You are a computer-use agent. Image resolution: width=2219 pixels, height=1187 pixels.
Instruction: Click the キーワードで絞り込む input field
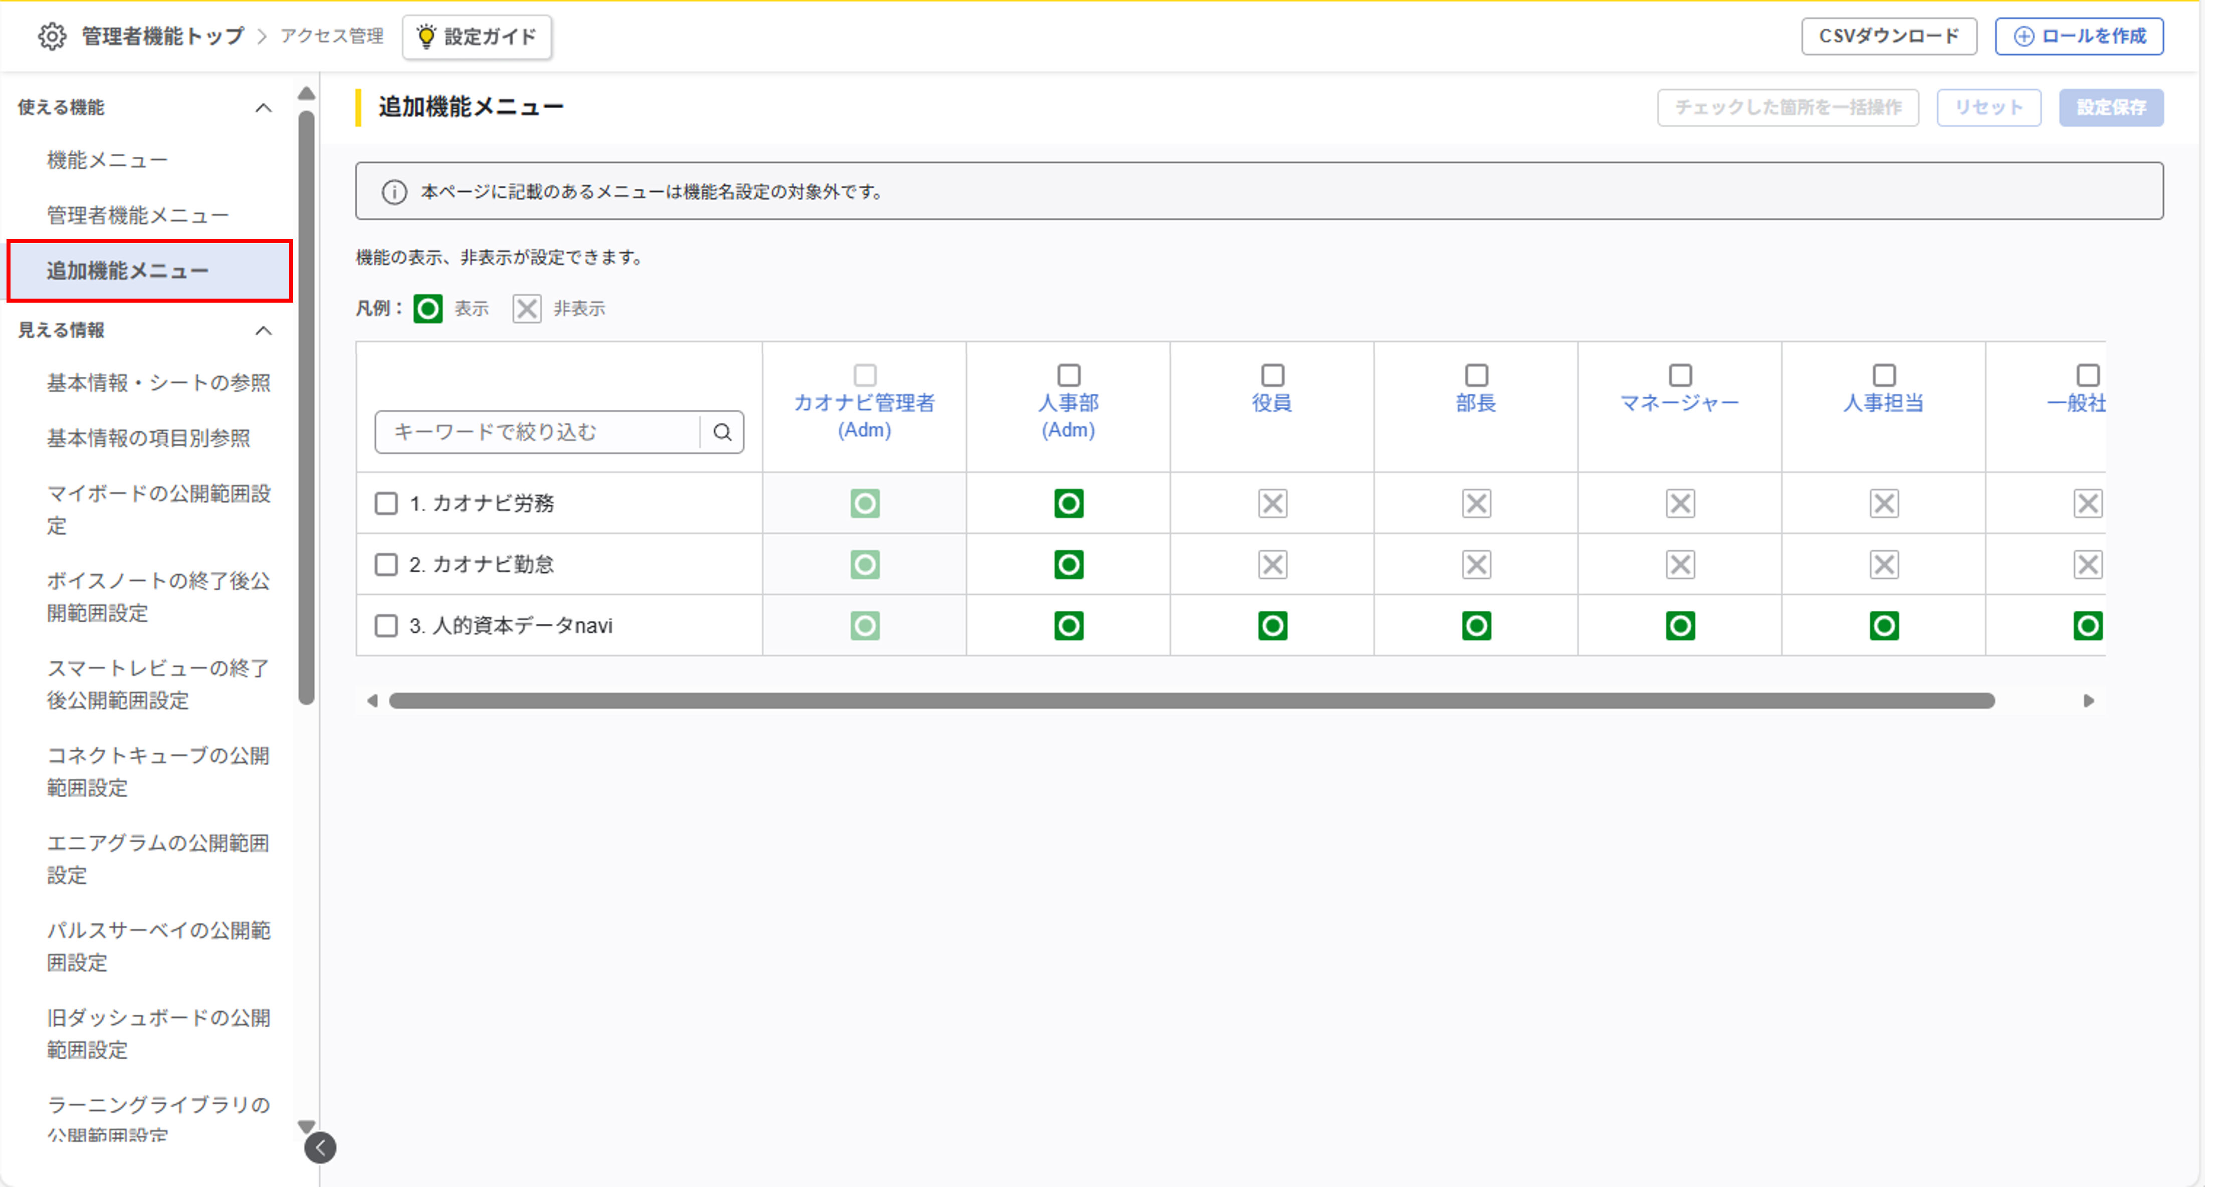point(538,431)
